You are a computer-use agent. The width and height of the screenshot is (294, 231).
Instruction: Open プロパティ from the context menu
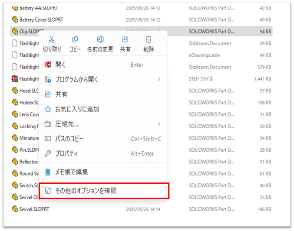(x=66, y=153)
